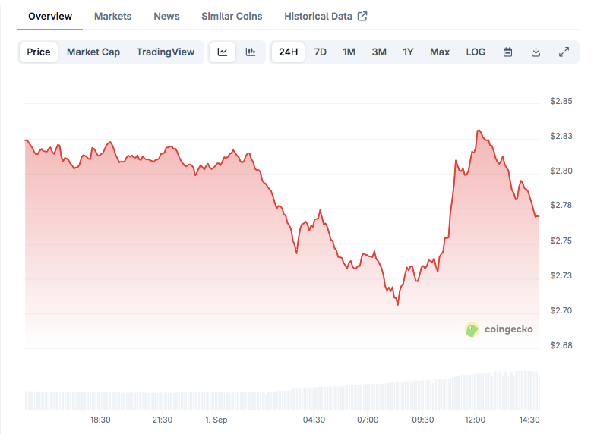
Task: Click the CoinGecko logo watermark
Action: [x=499, y=329]
